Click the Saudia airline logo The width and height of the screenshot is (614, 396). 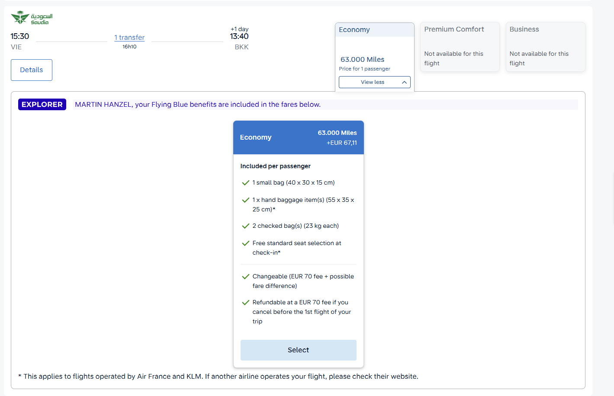32,18
